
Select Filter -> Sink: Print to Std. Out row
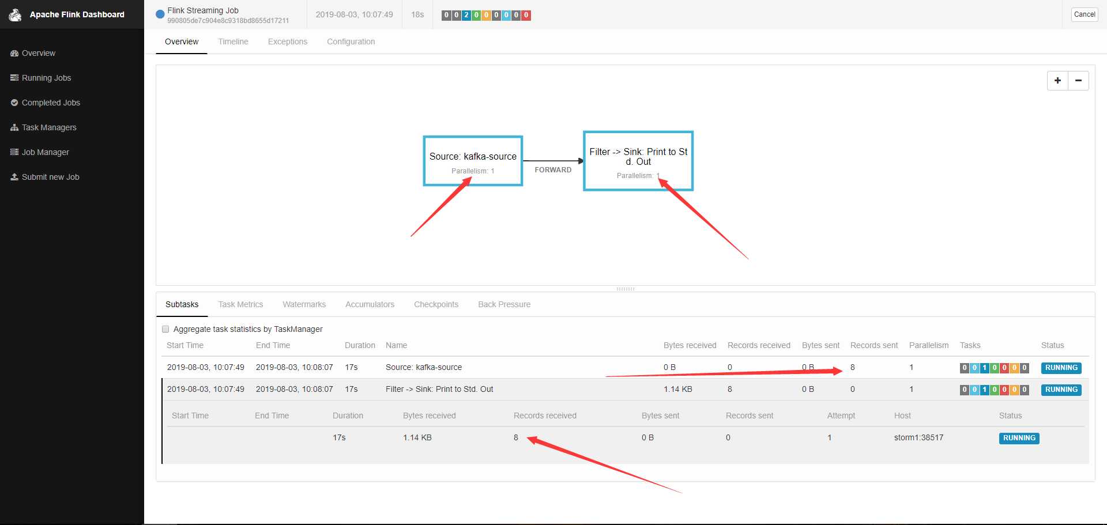pos(439,389)
